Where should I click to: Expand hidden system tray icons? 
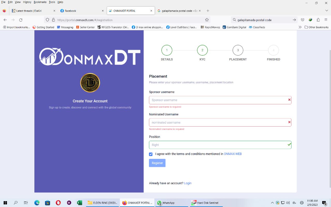pyautogui.click(x=272, y=203)
